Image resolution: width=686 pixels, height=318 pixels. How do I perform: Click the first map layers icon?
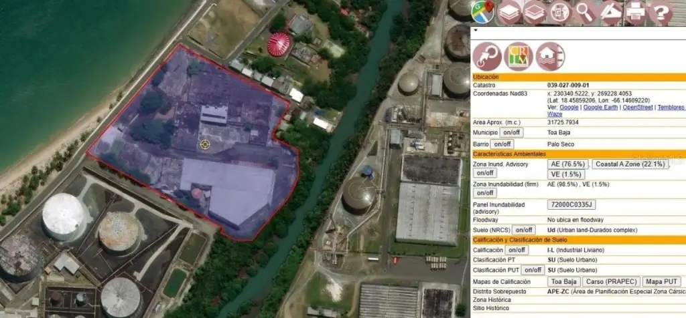pyautogui.click(x=509, y=12)
